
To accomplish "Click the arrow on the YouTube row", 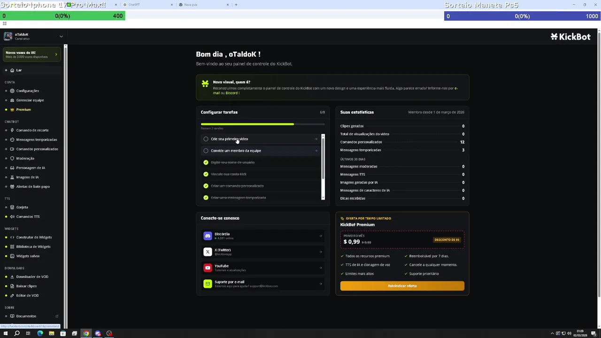I will pos(321,268).
